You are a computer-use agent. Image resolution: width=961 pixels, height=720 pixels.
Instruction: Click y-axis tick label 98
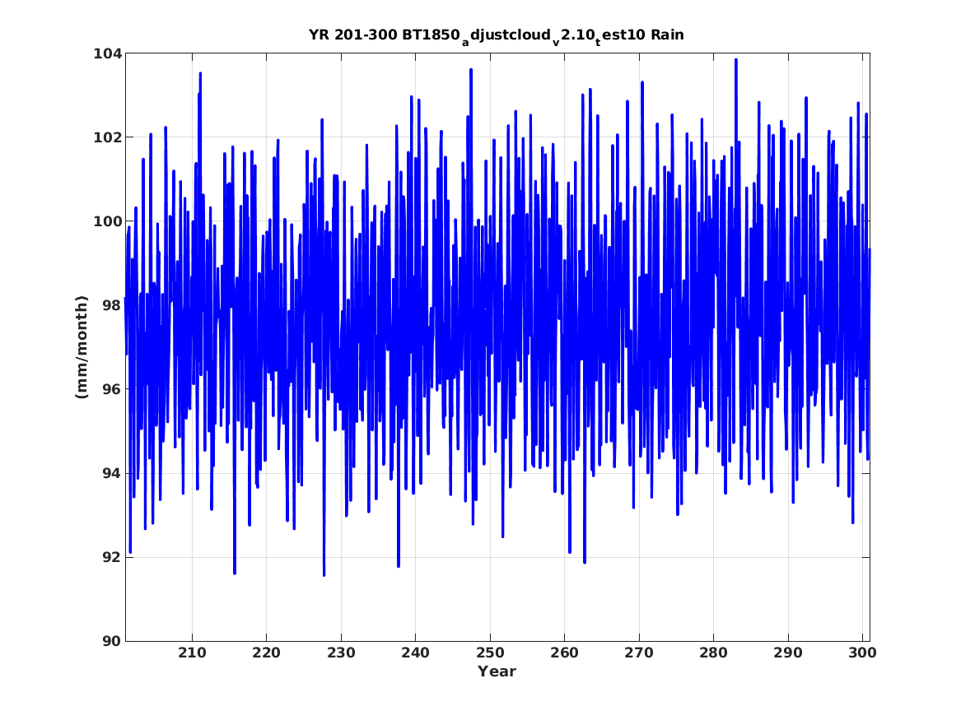point(111,305)
